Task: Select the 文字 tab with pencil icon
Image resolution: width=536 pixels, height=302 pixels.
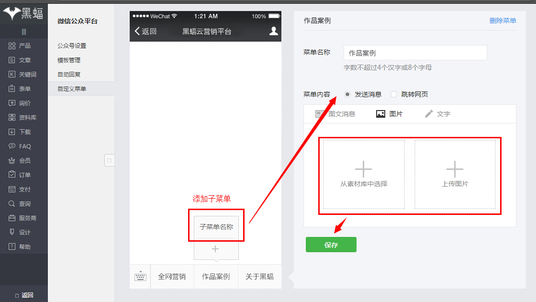Action: pyautogui.click(x=437, y=114)
